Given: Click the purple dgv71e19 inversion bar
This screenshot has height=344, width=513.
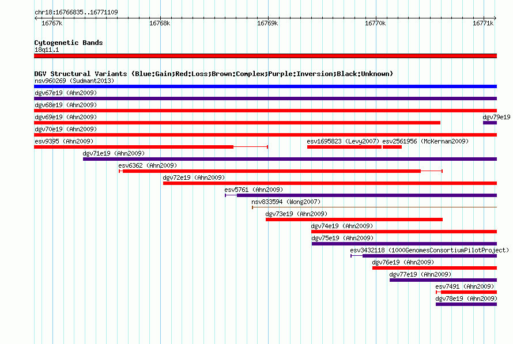Looking at the screenshot, I should pyautogui.click(x=290, y=159).
